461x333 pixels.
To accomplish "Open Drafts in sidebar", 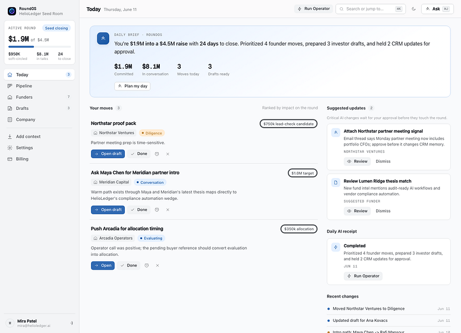I will 39,108.
